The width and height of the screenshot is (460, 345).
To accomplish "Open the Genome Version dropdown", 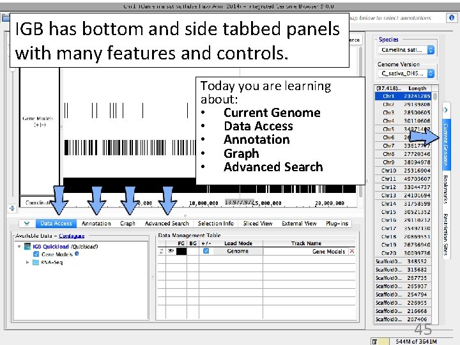I will point(406,73).
